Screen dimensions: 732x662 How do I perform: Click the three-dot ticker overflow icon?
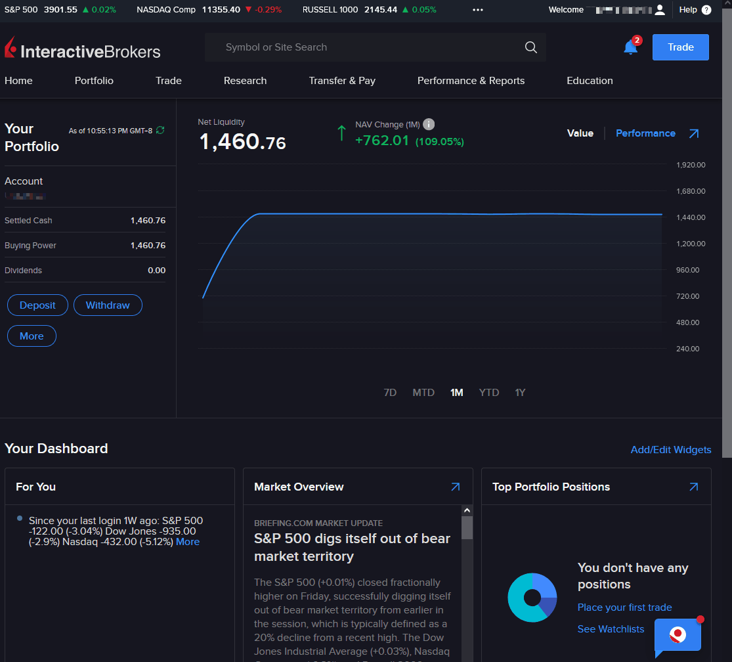point(477,10)
